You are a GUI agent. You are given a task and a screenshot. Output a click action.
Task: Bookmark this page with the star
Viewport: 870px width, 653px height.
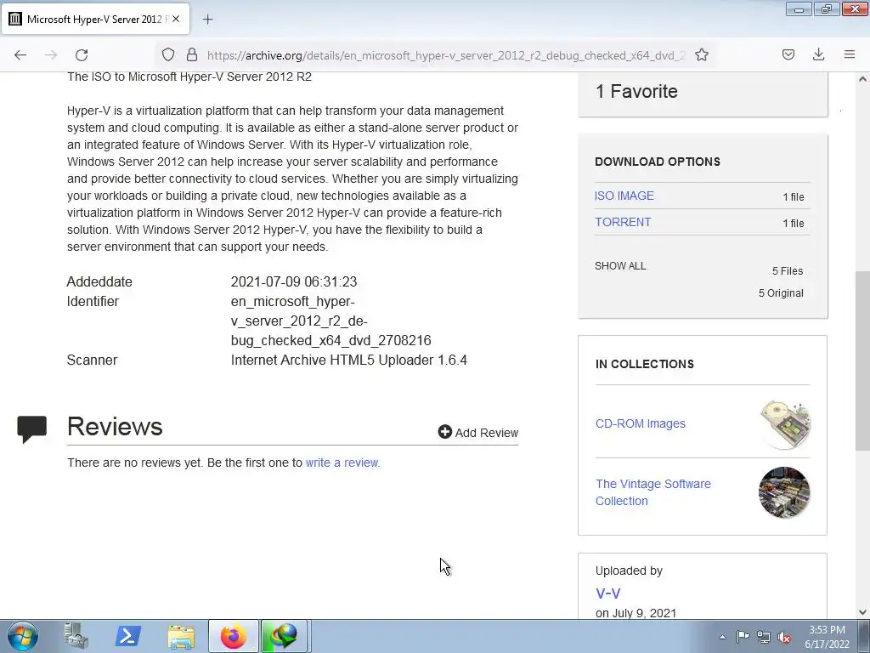701,54
